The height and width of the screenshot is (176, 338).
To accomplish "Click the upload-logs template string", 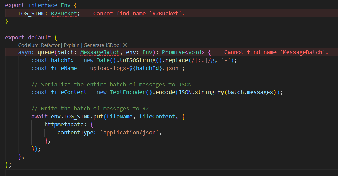I will [x=134, y=68].
